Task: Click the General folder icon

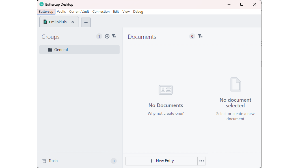Action: pos(50,50)
